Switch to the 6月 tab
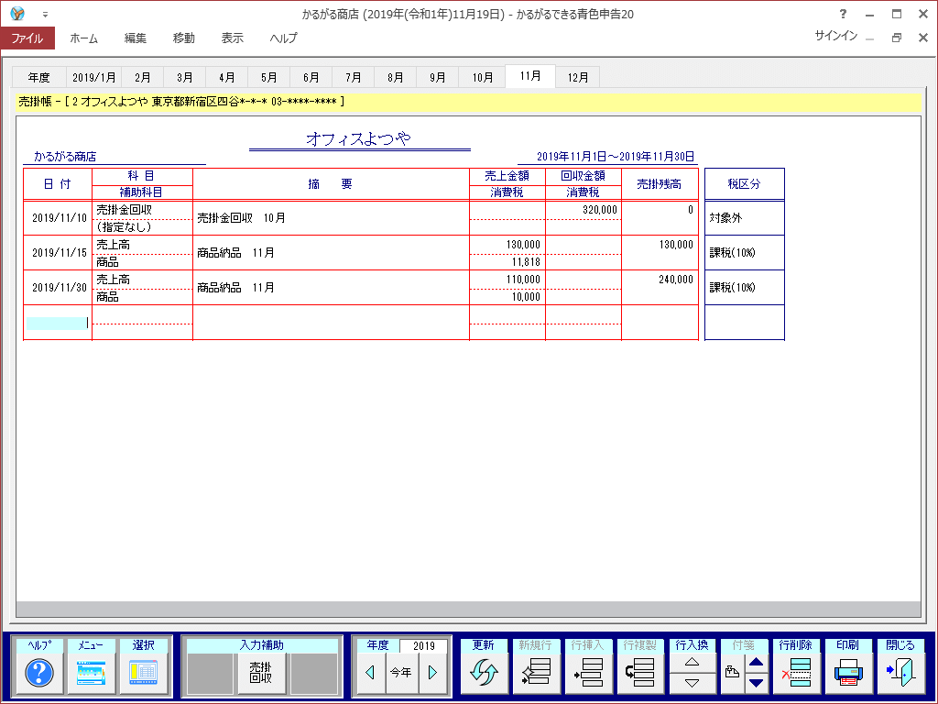938x704 pixels. click(311, 77)
